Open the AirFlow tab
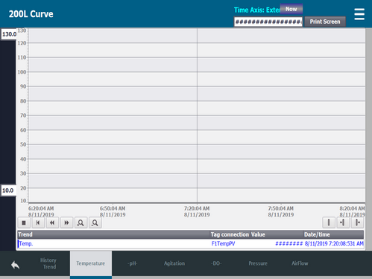The image size is (372, 279). 300,263
